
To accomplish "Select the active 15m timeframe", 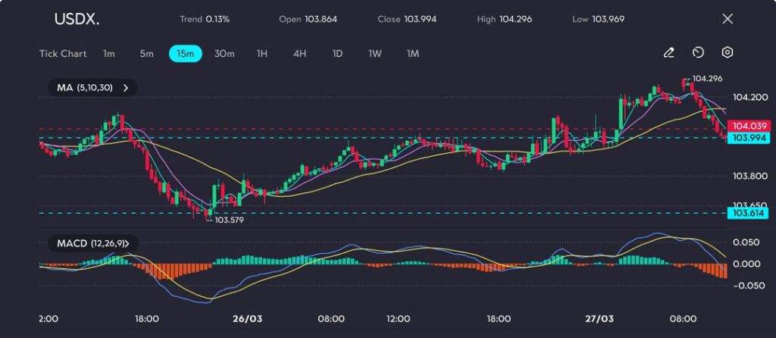I will [185, 54].
